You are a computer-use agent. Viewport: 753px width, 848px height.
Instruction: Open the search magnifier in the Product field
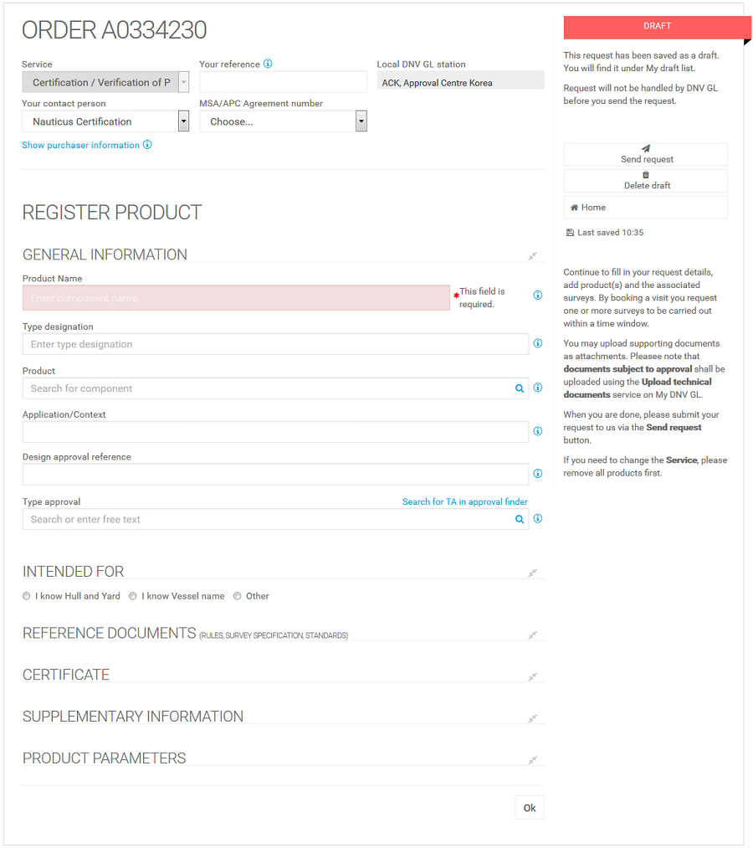click(519, 388)
